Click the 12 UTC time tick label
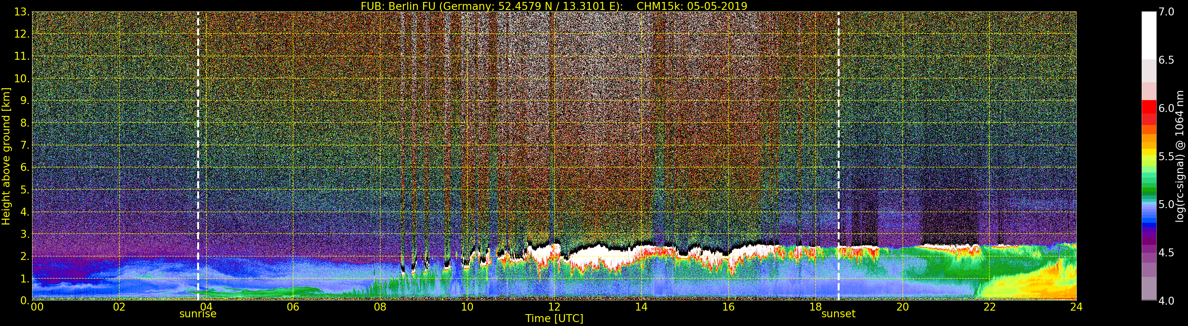Image resolution: width=1188 pixels, height=326 pixels. click(x=554, y=306)
